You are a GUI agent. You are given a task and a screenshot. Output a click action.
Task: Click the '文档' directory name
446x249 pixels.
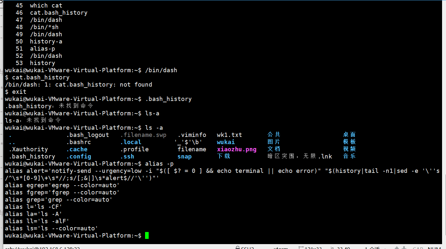pyautogui.click(x=274, y=149)
